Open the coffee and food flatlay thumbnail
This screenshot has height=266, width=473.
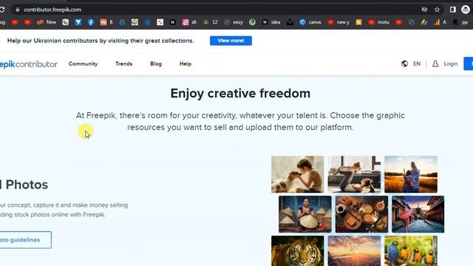pyautogui.click(x=361, y=214)
